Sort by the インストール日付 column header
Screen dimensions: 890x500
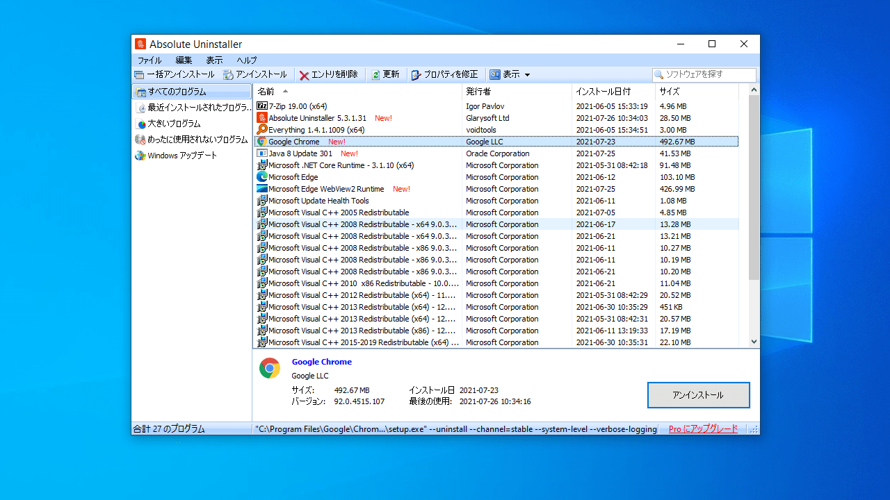(x=613, y=92)
